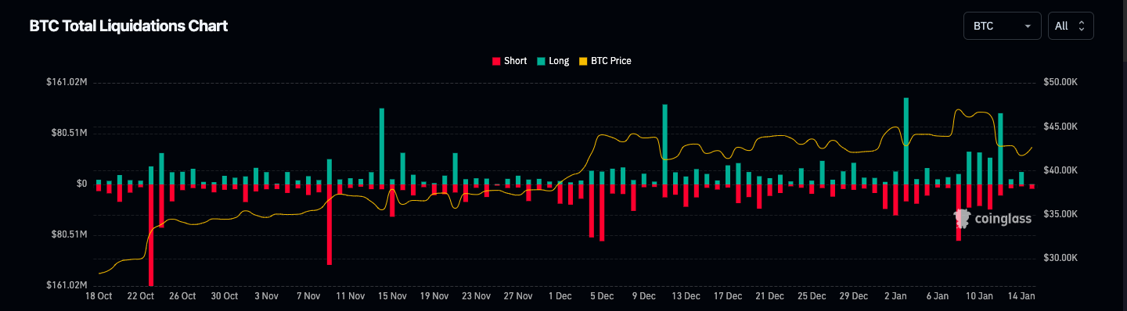Click the 13 Dec x-axis date label
This screenshot has width=1127, height=311.
click(686, 296)
